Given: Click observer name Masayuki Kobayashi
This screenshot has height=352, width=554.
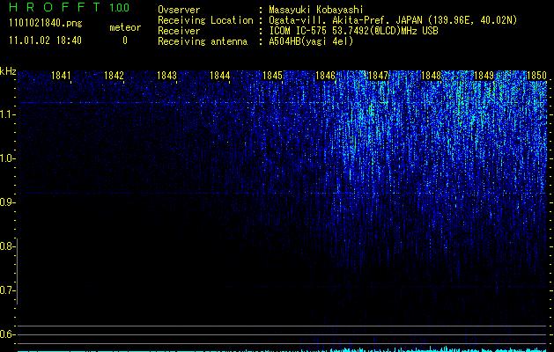Looking at the screenshot, I should (x=316, y=10).
